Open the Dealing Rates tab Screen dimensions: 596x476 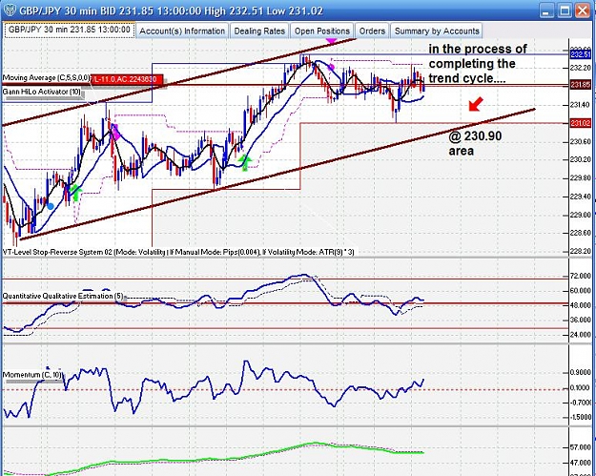[x=259, y=31]
